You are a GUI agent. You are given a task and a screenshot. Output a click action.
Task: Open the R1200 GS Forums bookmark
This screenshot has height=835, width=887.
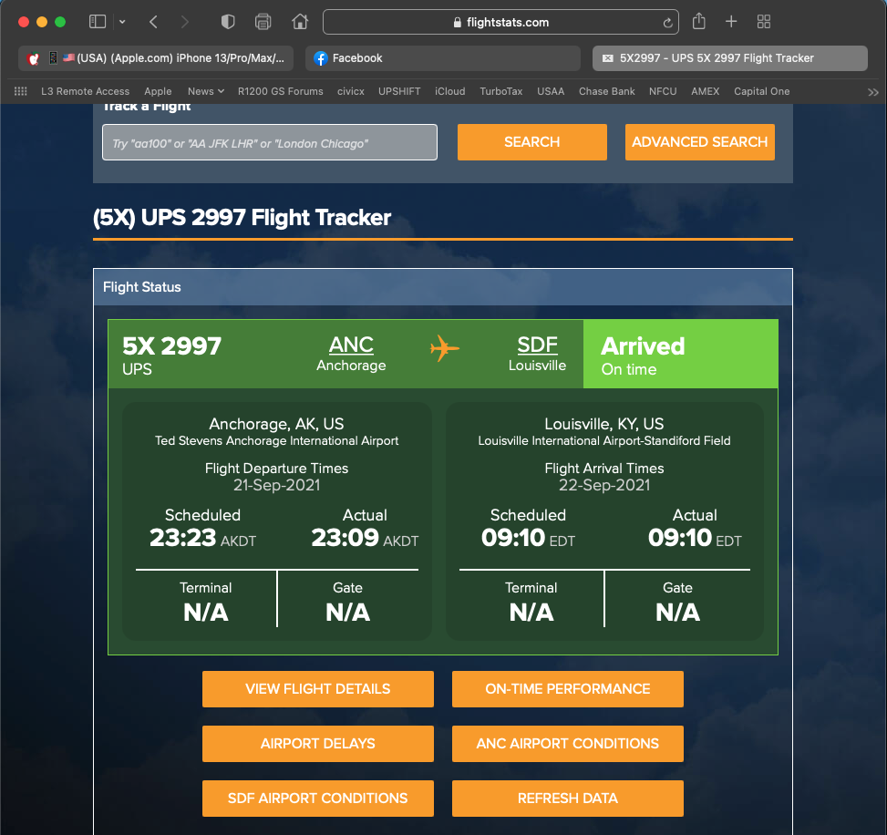[281, 91]
